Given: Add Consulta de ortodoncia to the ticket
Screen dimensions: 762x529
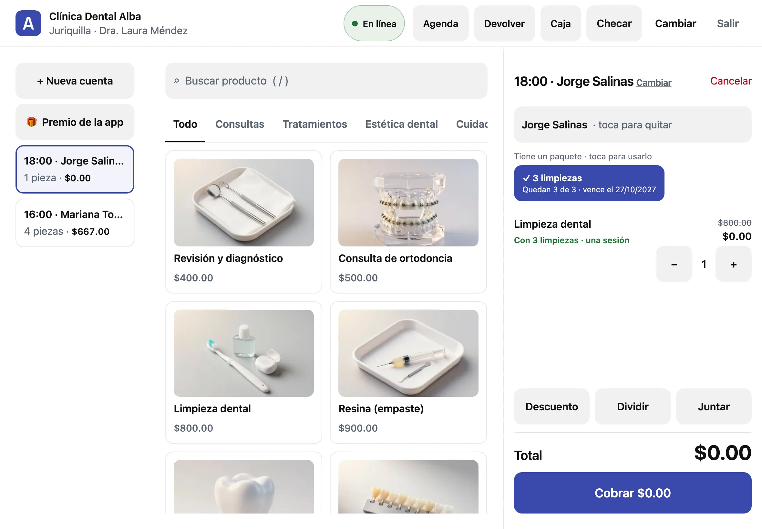Looking at the screenshot, I should point(408,222).
